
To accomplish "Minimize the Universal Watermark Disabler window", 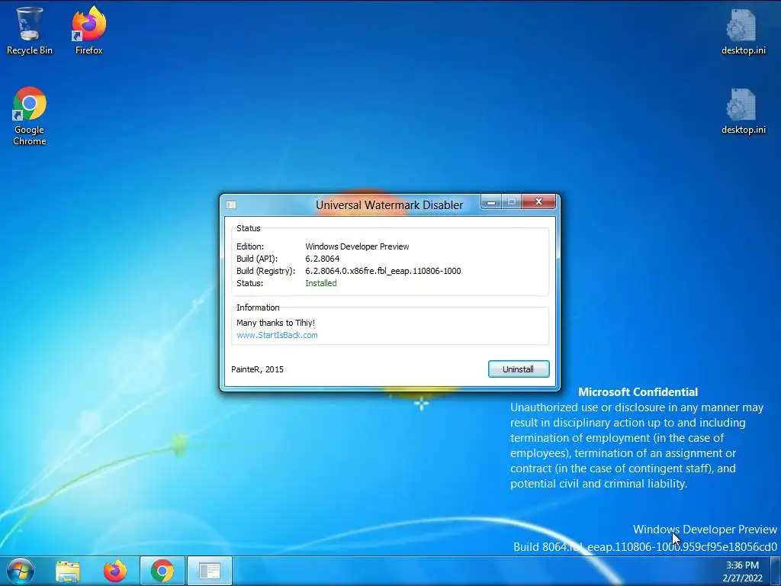I will 491,201.
